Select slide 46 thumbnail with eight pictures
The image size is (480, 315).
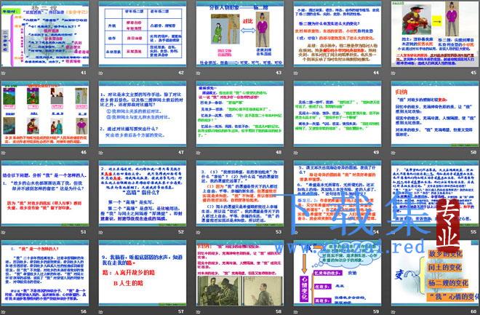point(45,114)
